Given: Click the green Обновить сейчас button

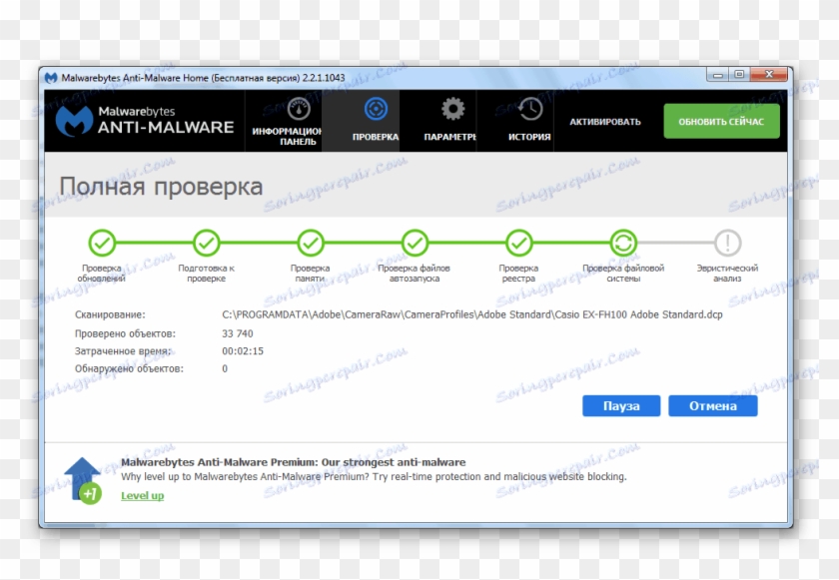Looking at the screenshot, I should pos(722,120).
